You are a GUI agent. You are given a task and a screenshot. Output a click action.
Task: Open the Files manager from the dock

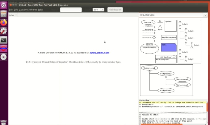point(4,14)
